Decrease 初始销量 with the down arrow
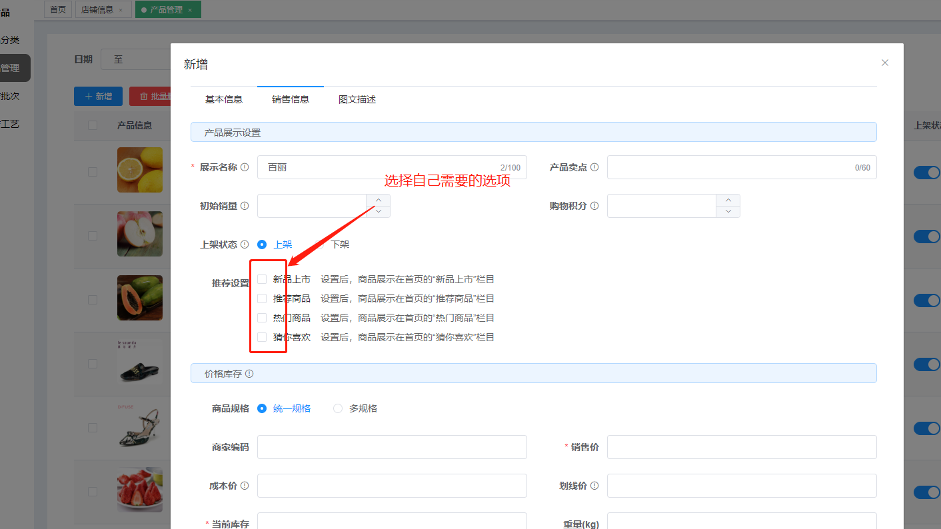941x529 pixels. pyautogui.click(x=379, y=212)
